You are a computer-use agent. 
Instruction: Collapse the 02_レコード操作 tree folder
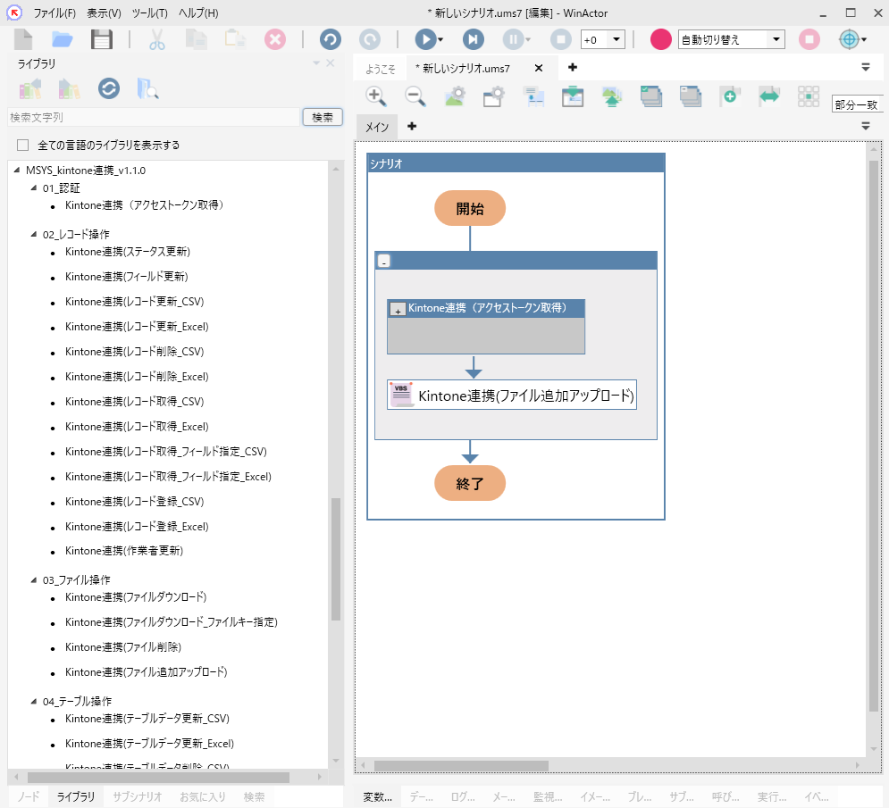[x=33, y=233]
